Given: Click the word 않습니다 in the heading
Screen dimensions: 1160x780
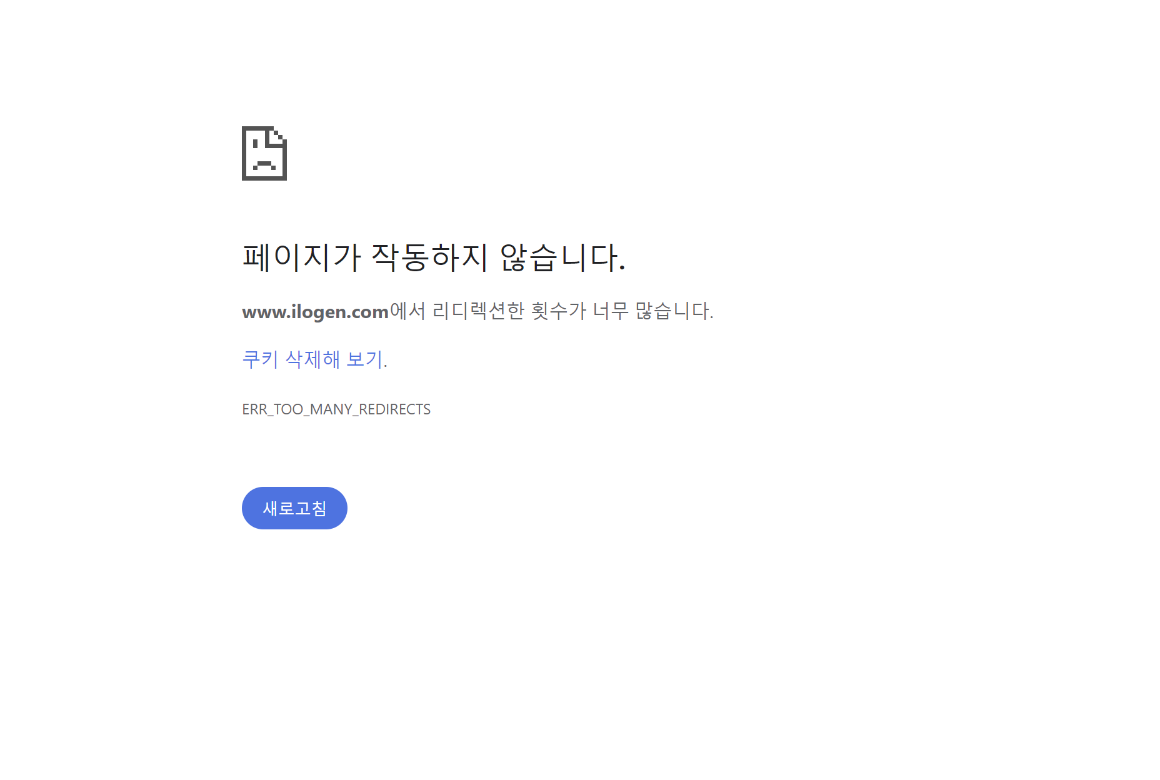Looking at the screenshot, I should click(x=562, y=257).
